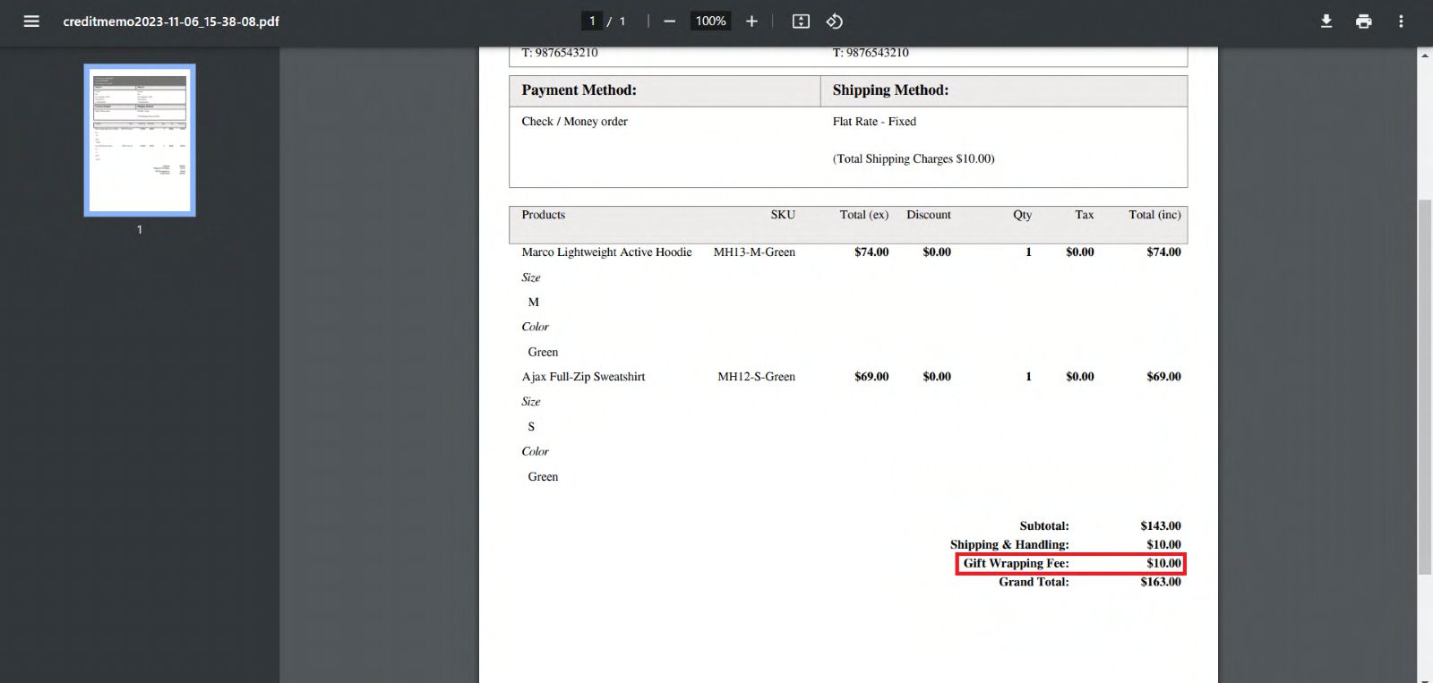This screenshot has width=1433, height=683.
Task: Click the fit to page icon
Action: tap(801, 21)
